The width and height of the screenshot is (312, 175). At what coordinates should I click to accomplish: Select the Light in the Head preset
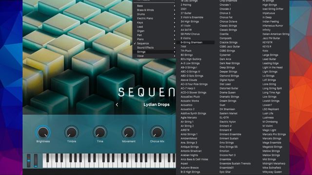click(x=273, y=68)
